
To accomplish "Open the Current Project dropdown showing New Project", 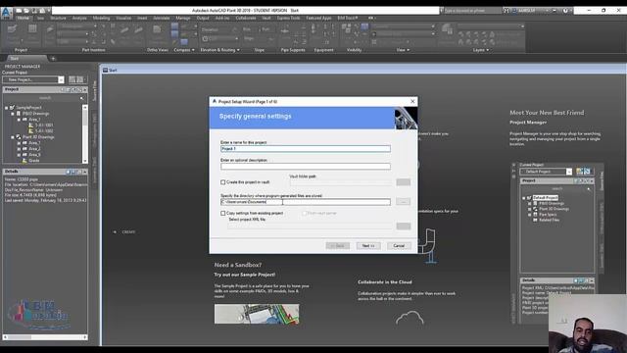I will (33, 79).
